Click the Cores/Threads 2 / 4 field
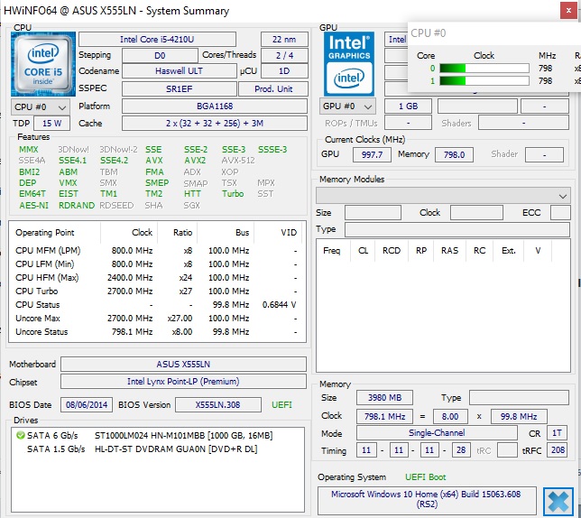This screenshot has height=518, width=581. (x=284, y=56)
